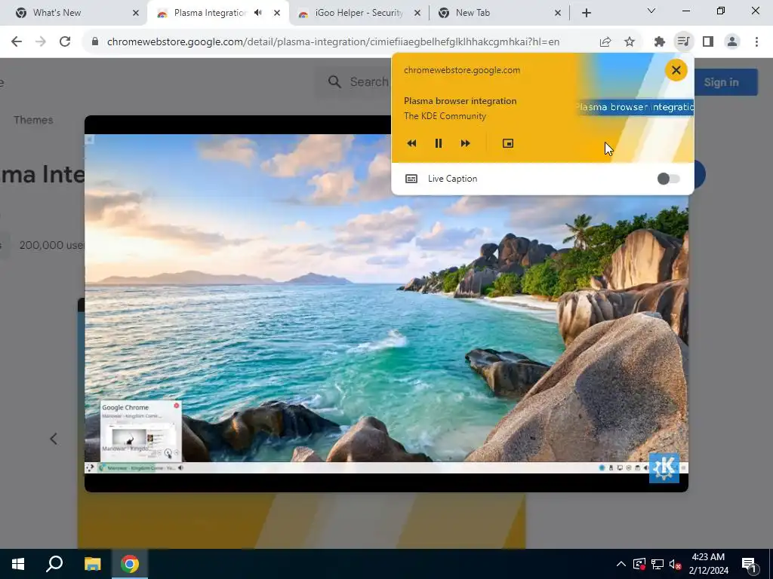Click the Chrome taskbar icon
This screenshot has width=773, height=579.
pos(130,564)
